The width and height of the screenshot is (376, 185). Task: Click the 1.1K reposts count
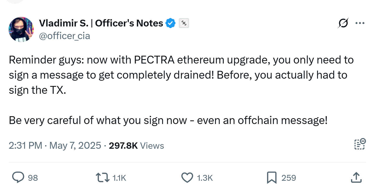[x=119, y=178]
